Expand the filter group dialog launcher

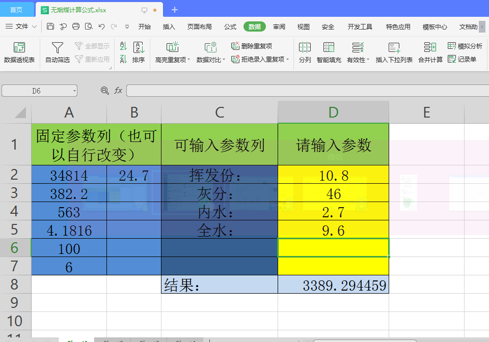111,68
